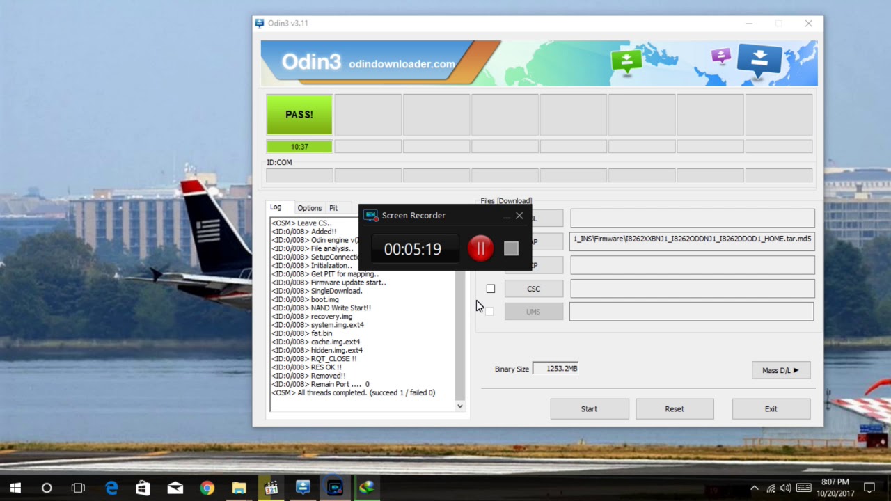Viewport: 891px width, 501px height.
Task: Click the Binary Size 1253.2MB field
Action: (555, 368)
